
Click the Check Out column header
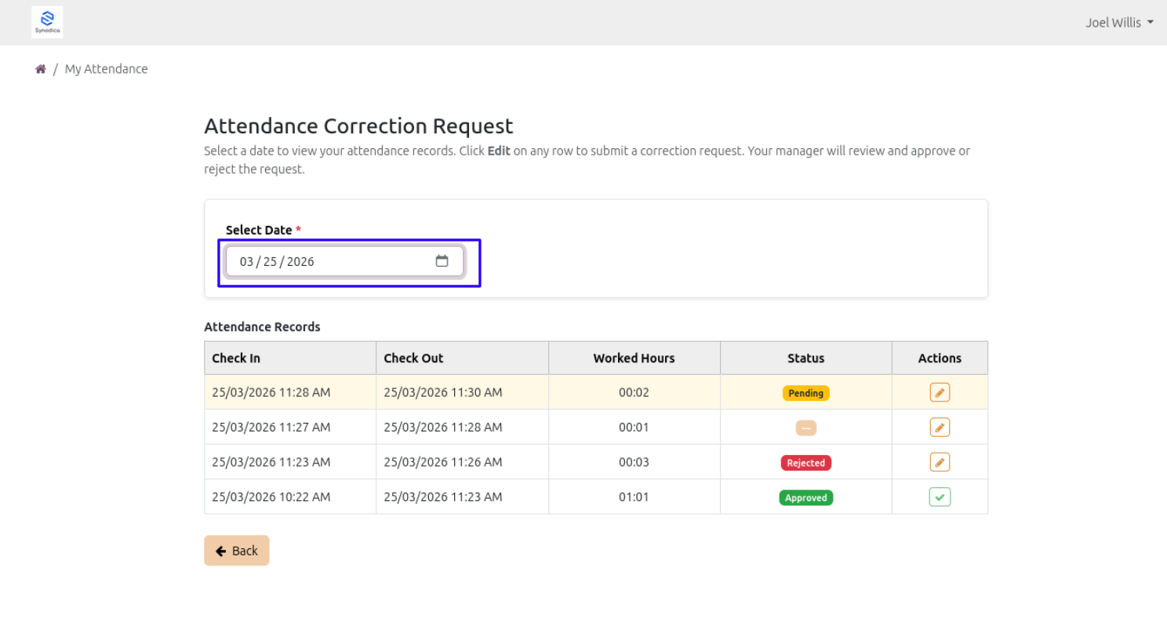[462, 358]
